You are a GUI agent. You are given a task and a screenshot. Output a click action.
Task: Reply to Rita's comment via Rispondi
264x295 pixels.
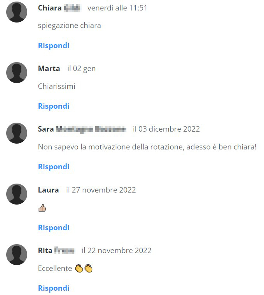coord(54,288)
